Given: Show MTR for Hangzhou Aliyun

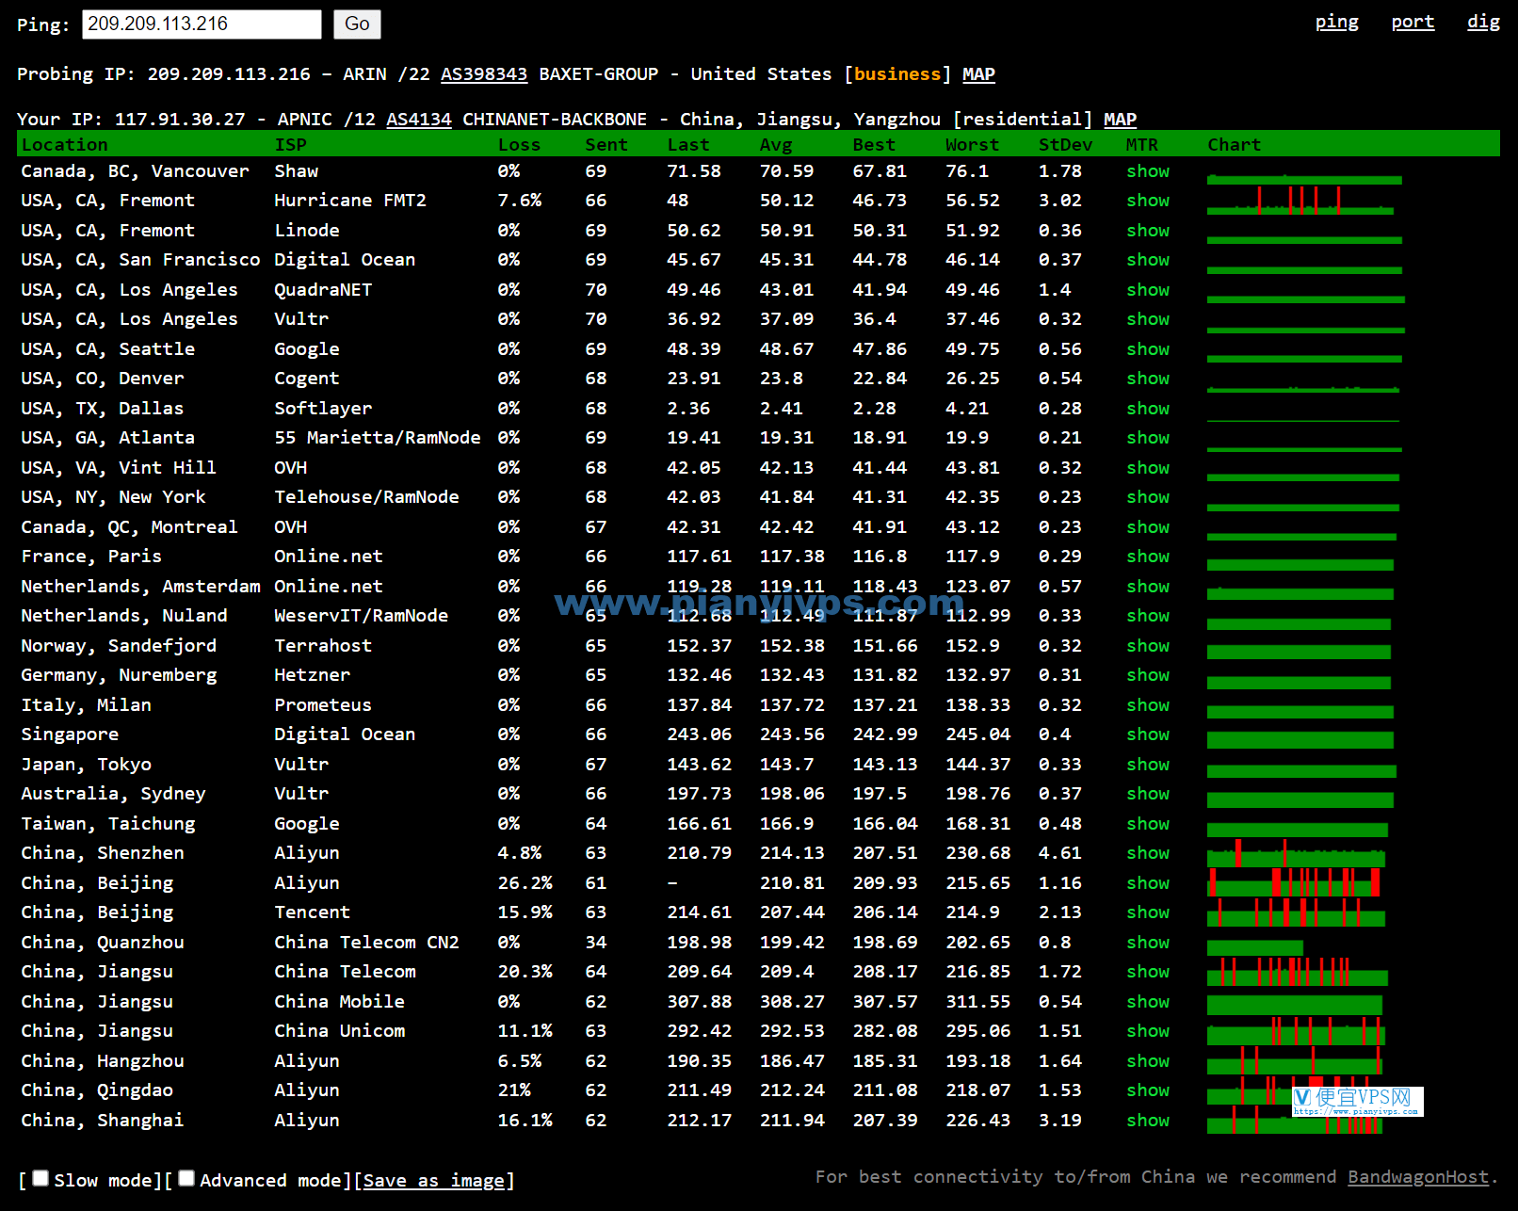Looking at the screenshot, I should [x=1148, y=1061].
